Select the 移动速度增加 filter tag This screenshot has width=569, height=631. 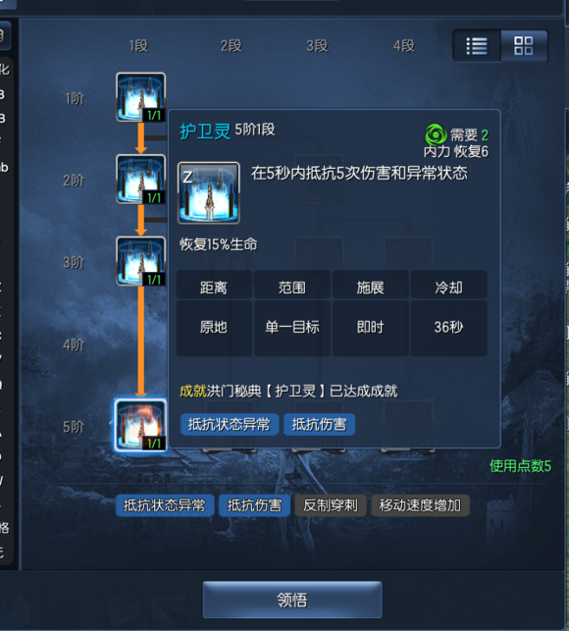click(x=420, y=505)
